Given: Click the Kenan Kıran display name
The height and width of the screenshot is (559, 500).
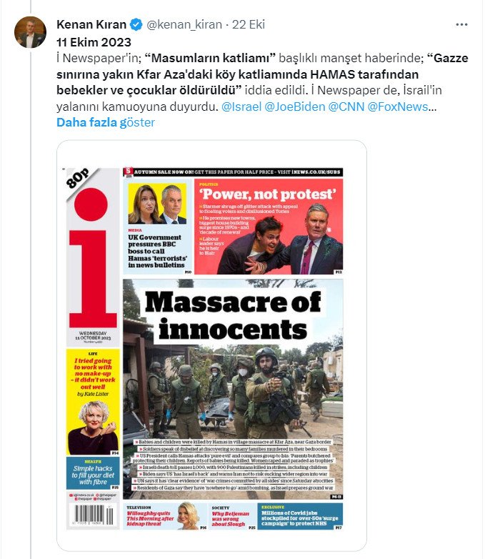Looking at the screenshot, I should (x=91, y=24).
